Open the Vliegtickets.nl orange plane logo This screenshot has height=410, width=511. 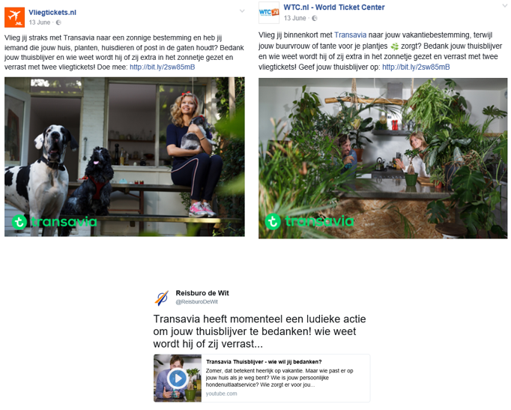point(15,17)
